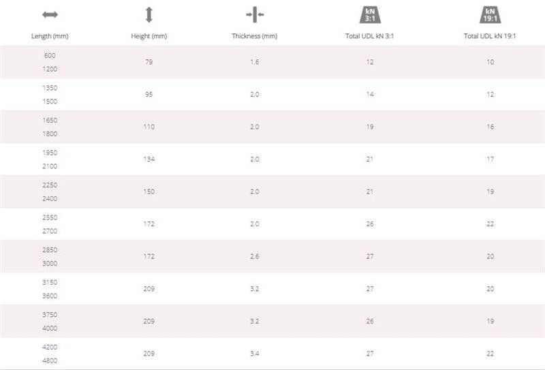Click the height value 150
The width and height of the screenshot is (545, 370).
click(x=149, y=191)
